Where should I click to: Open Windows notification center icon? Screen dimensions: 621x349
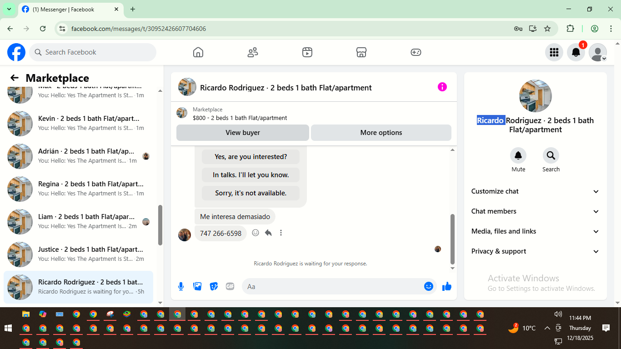click(606, 328)
